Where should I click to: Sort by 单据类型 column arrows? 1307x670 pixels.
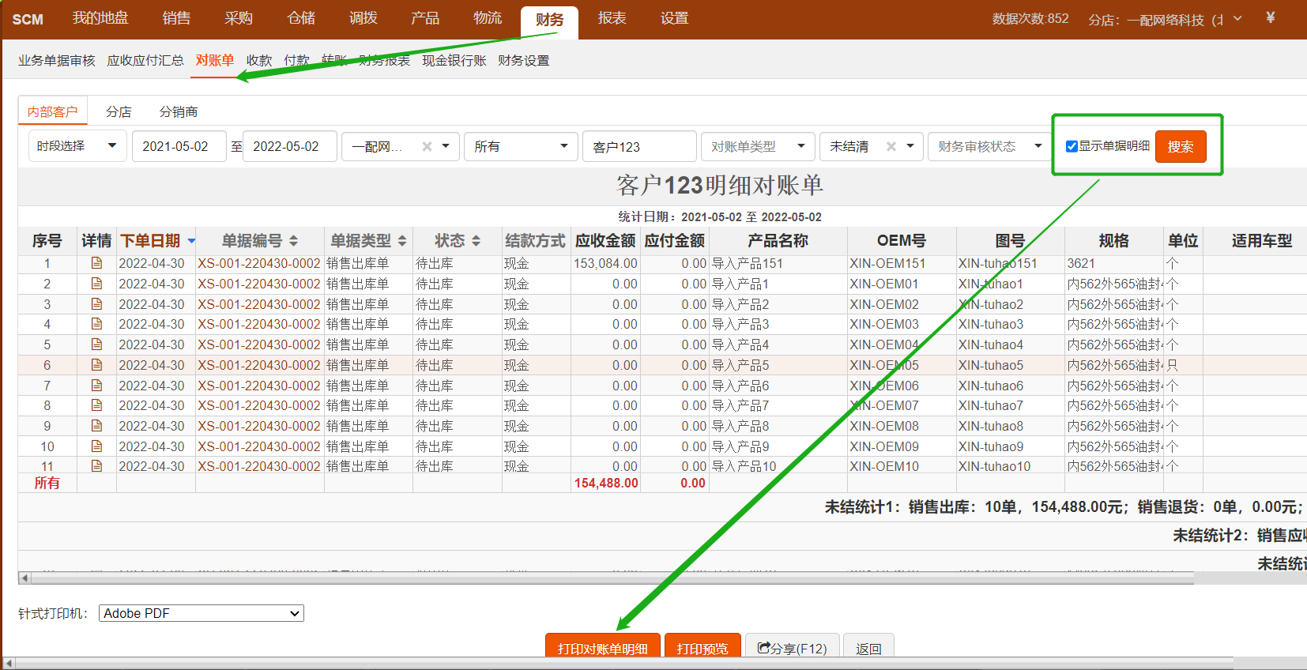pos(401,241)
